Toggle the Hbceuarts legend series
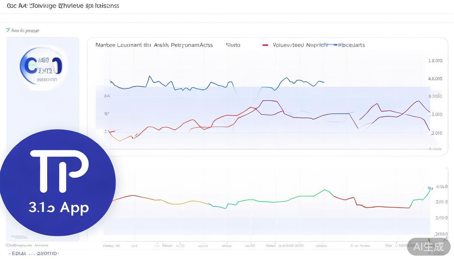 point(352,45)
